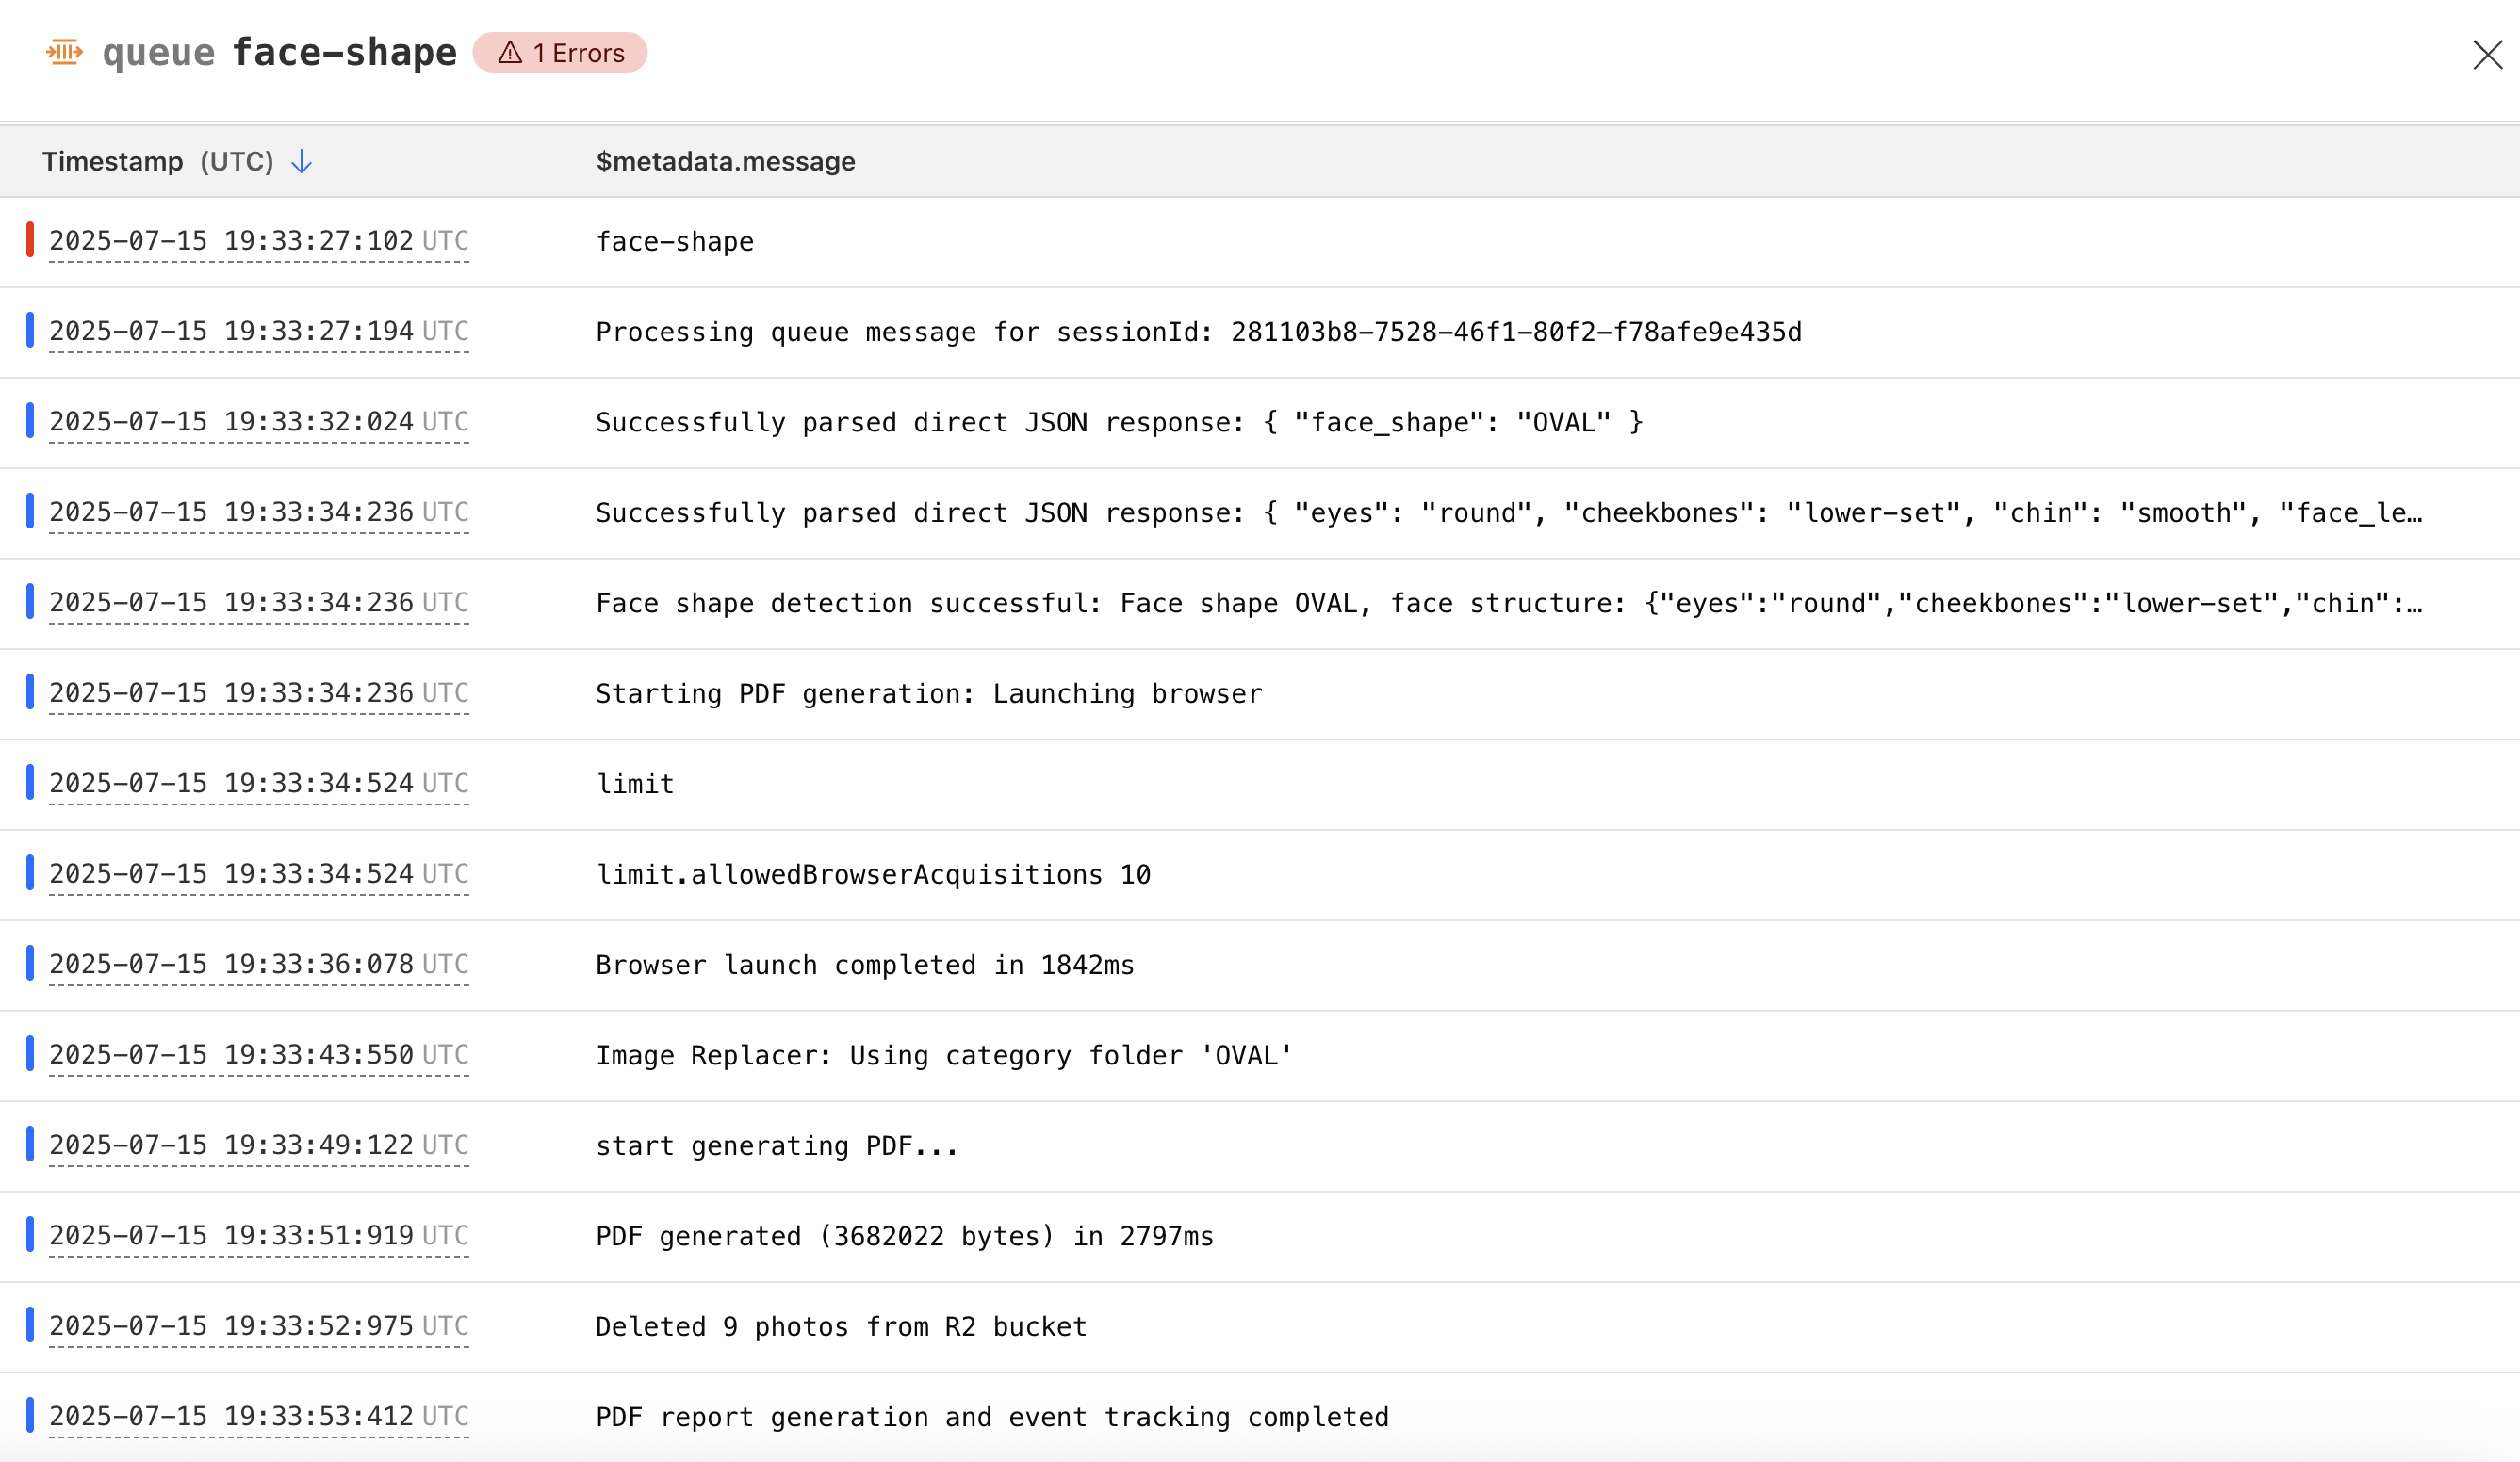
Task: Click the Starting PDF generation log message
Action: point(928,693)
